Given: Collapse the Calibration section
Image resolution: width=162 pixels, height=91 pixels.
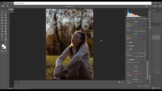Looking at the screenshot, I should [127, 60].
